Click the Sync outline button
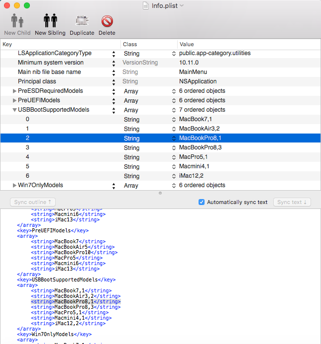The height and width of the screenshot is (344, 321). [x=32, y=202]
